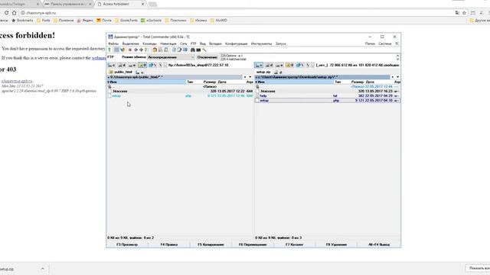Click the last toolbar icon after the black rectangle
The height and width of the screenshot is (275, 490).
pyautogui.click(x=204, y=50)
